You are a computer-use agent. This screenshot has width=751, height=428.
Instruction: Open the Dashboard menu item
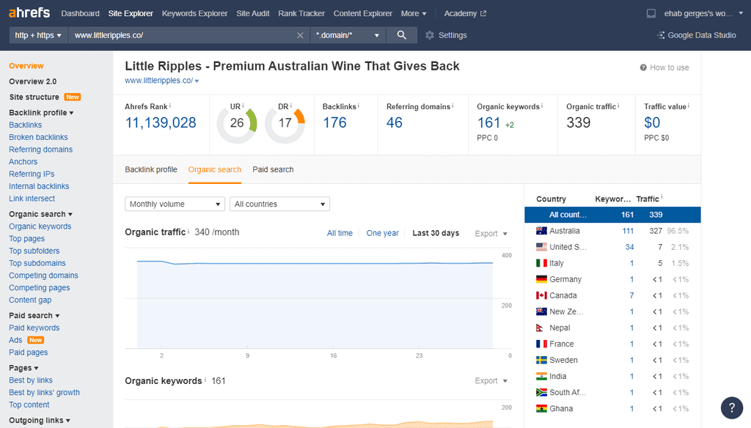coord(81,13)
